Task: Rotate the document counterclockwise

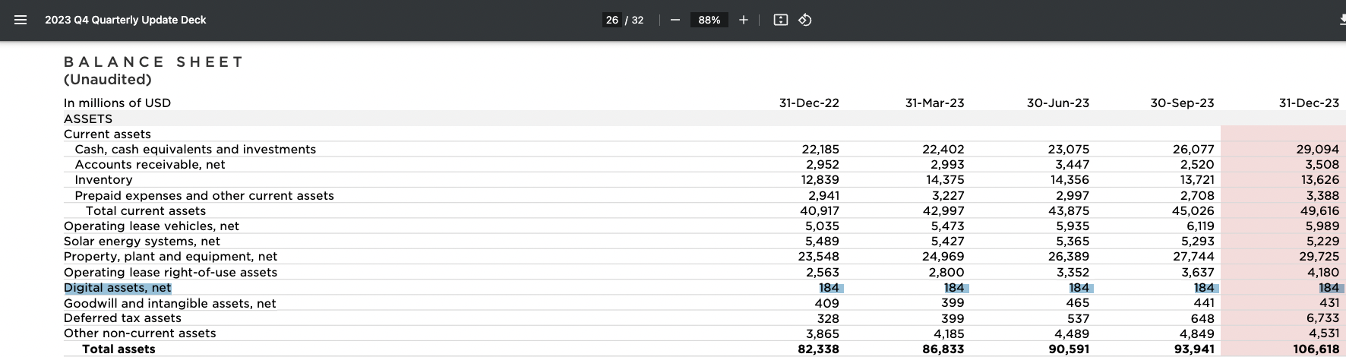Action: click(x=805, y=20)
